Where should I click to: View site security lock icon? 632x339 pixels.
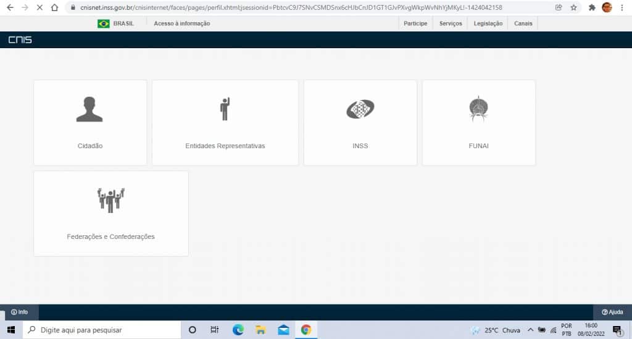73,7
